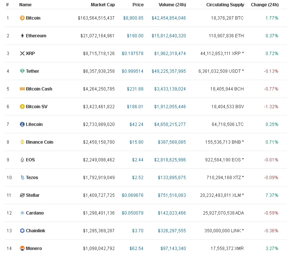Click Bitcoin Cash price $231.68

pyautogui.click(x=135, y=89)
